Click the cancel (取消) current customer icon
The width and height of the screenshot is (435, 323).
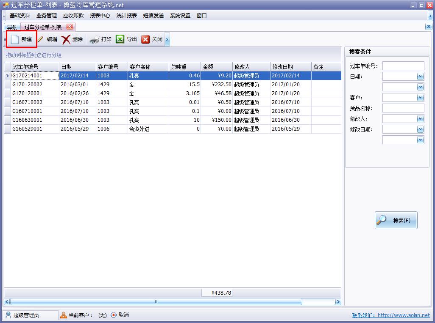[114, 315]
